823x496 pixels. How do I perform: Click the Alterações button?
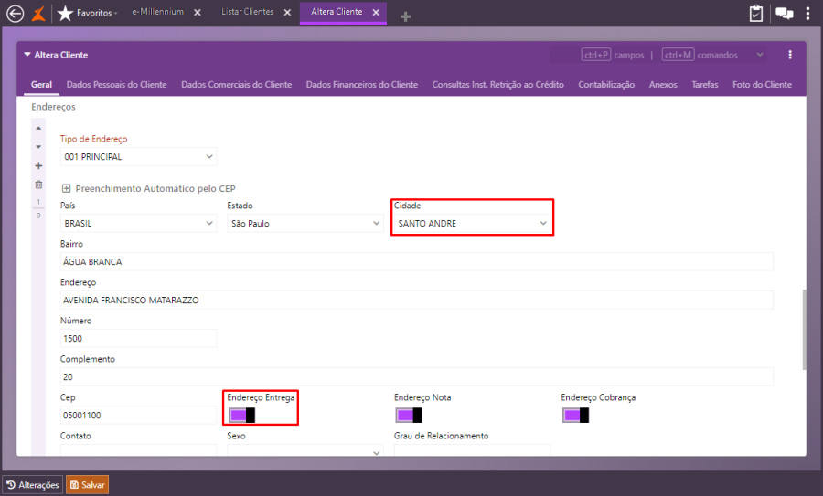tap(33, 485)
